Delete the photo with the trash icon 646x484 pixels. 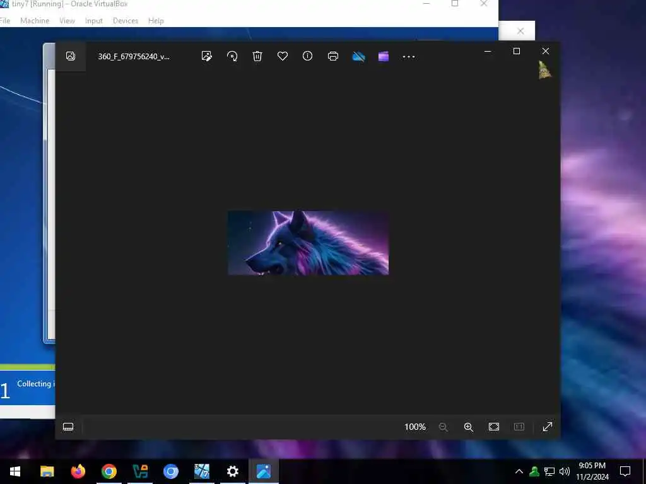[257, 56]
